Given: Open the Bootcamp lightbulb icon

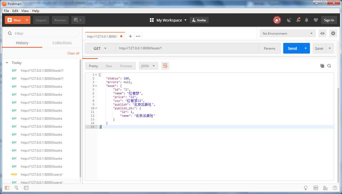Looking at the screenshot, I should coord(306,188).
